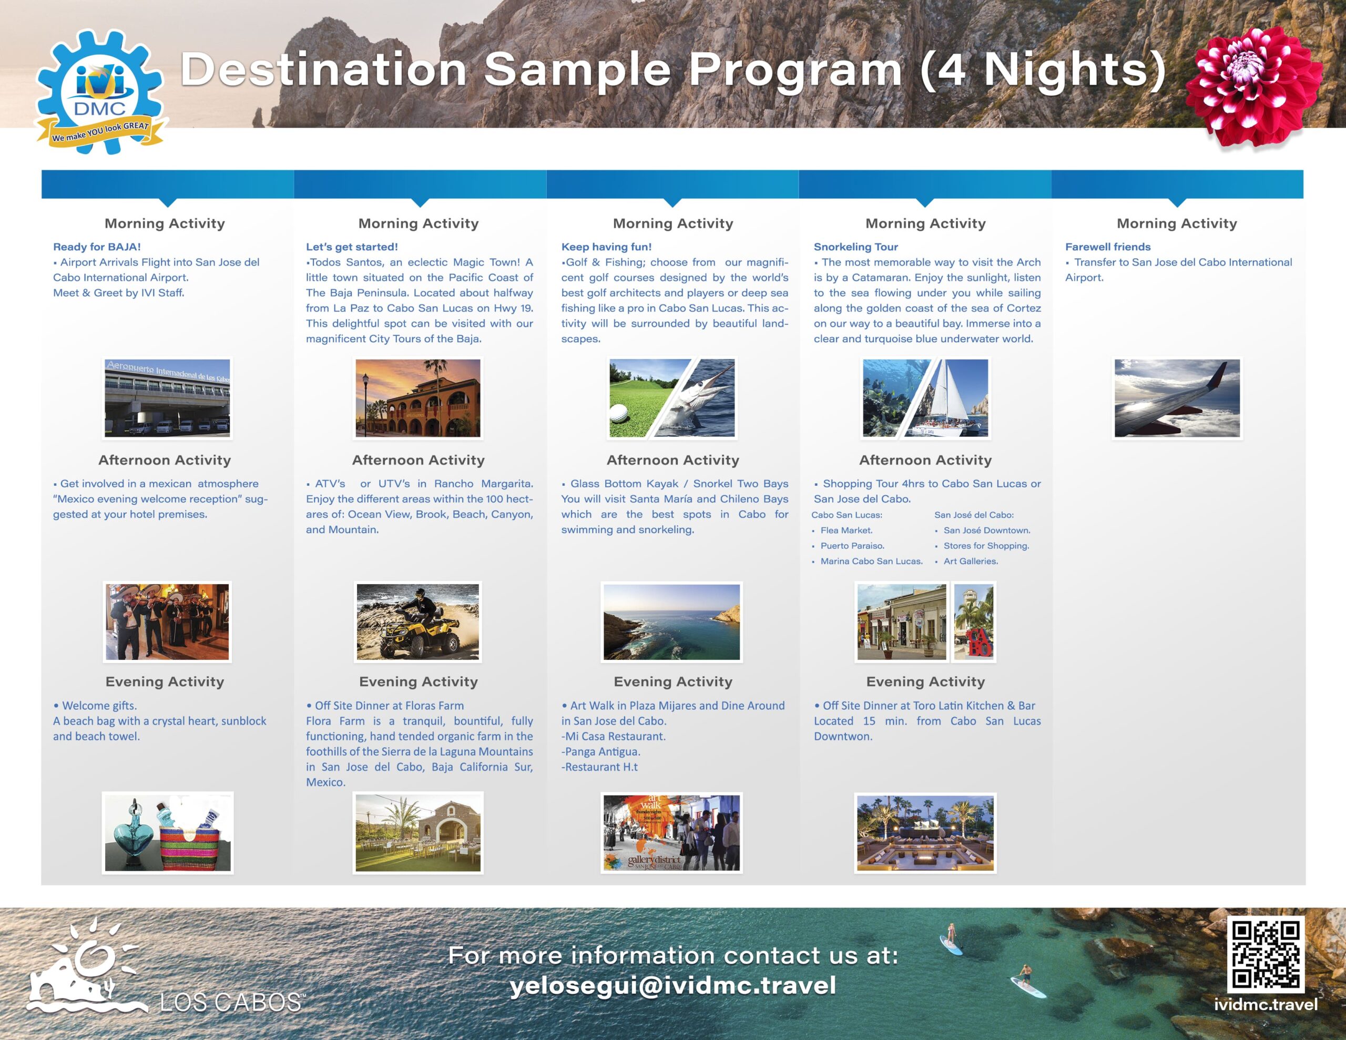Click the IVI DMC gear logo
1346x1040 pixels.
[100, 91]
